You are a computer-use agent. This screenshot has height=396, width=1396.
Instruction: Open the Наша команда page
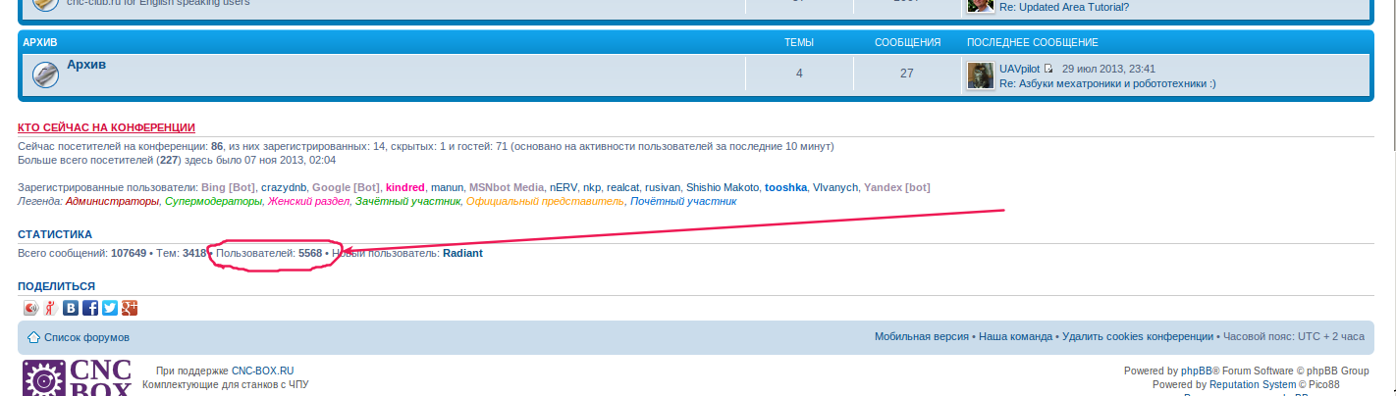tap(1015, 336)
